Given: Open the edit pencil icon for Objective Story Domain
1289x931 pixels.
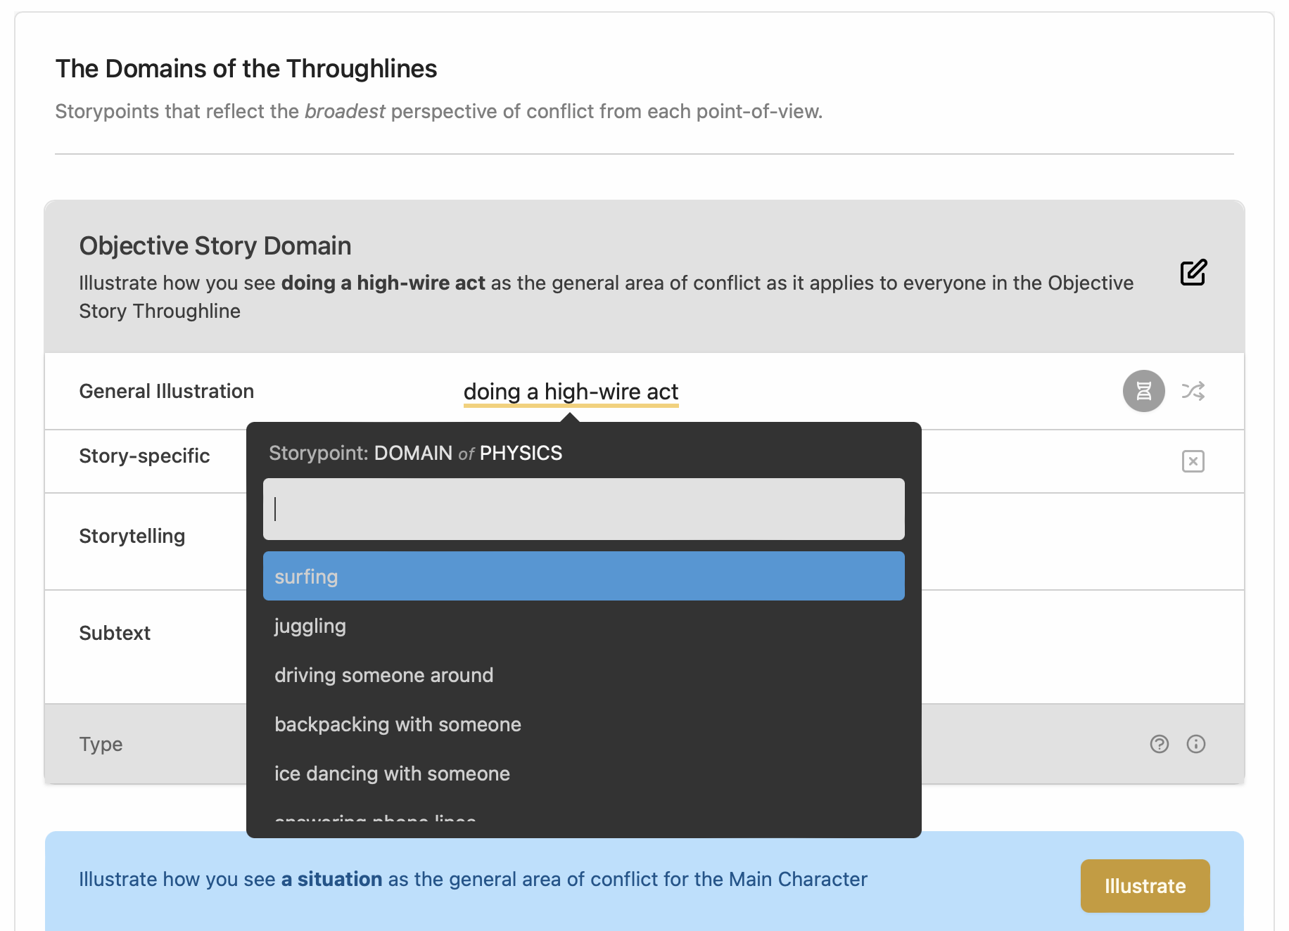Looking at the screenshot, I should tap(1193, 272).
